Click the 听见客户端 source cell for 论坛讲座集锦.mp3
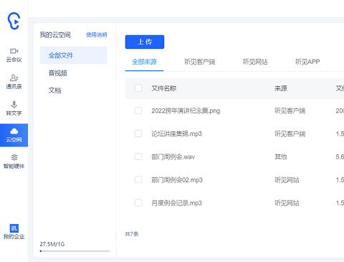344x262 pixels. pos(290,134)
